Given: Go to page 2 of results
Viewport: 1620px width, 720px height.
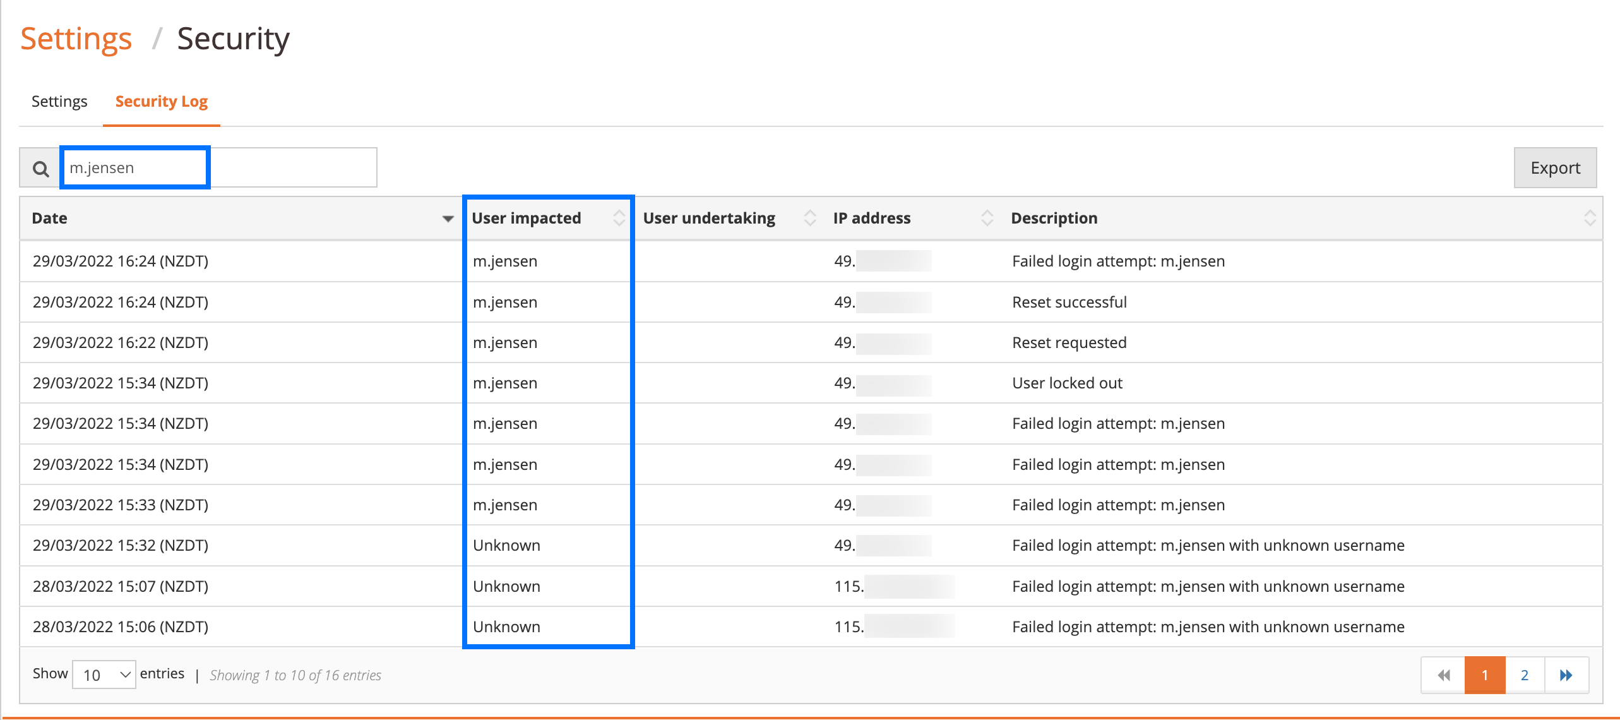Looking at the screenshot, I should click(x=1525, y=675).
